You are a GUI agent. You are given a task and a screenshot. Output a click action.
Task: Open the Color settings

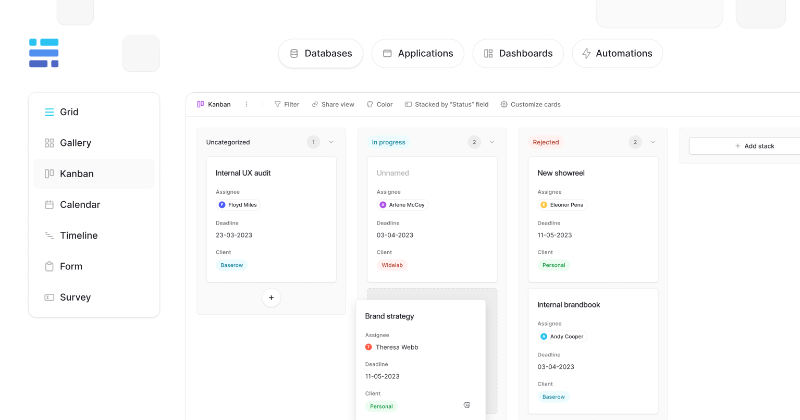click(379, 104)
